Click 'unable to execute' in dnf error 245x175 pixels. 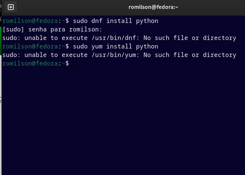pyautogui.click(x=56, y=38)
